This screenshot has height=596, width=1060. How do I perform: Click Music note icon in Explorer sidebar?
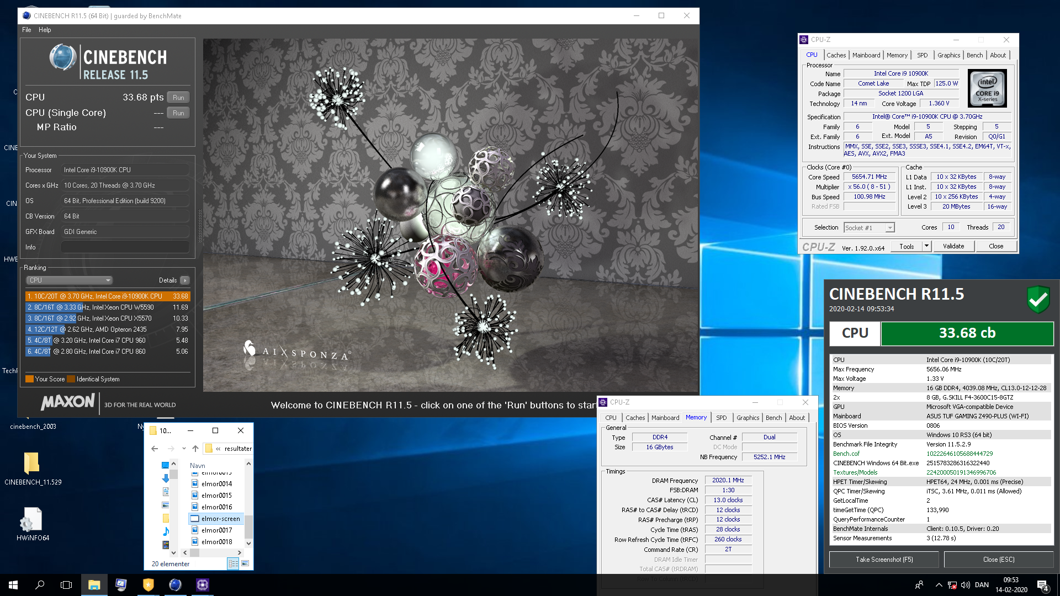[165, 531]
